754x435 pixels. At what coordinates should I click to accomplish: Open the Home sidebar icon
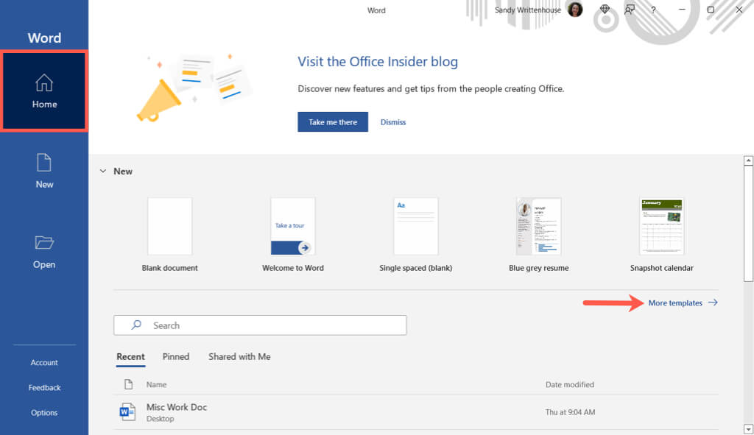[x=43, y=83]
